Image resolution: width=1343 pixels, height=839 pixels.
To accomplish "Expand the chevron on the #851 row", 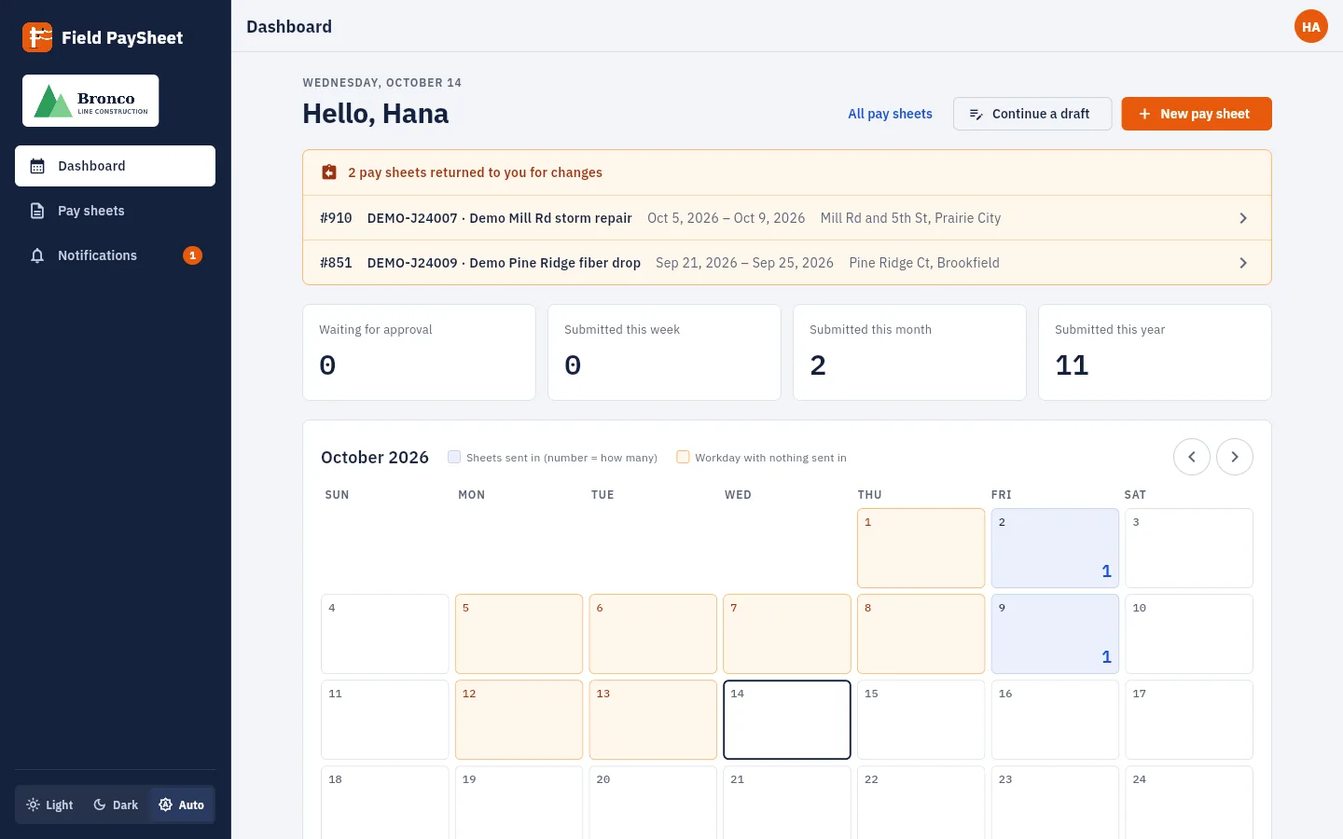I will [1243, 263].
